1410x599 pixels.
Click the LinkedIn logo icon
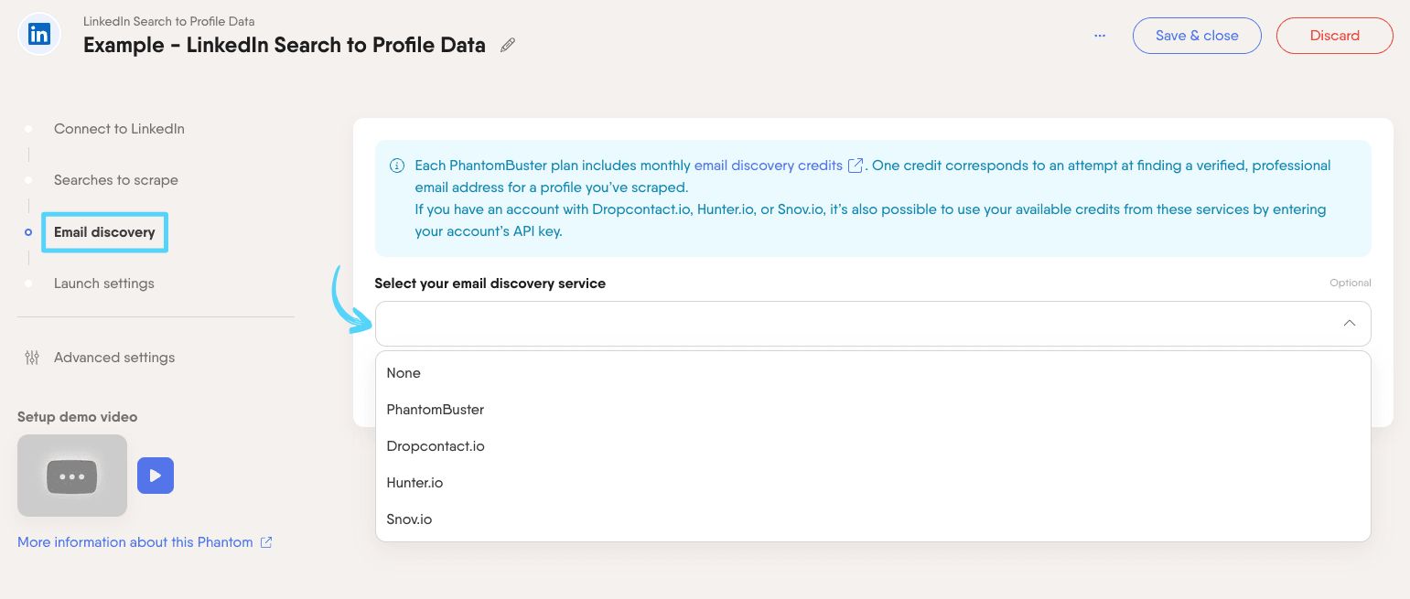(x=39, y=35)
